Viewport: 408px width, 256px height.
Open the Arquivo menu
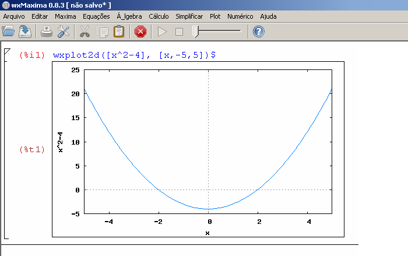(x=14, y=16)
